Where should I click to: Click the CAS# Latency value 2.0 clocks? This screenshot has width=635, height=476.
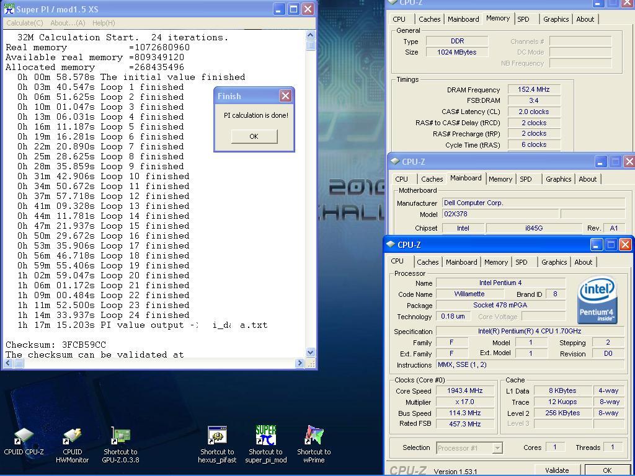534,112
